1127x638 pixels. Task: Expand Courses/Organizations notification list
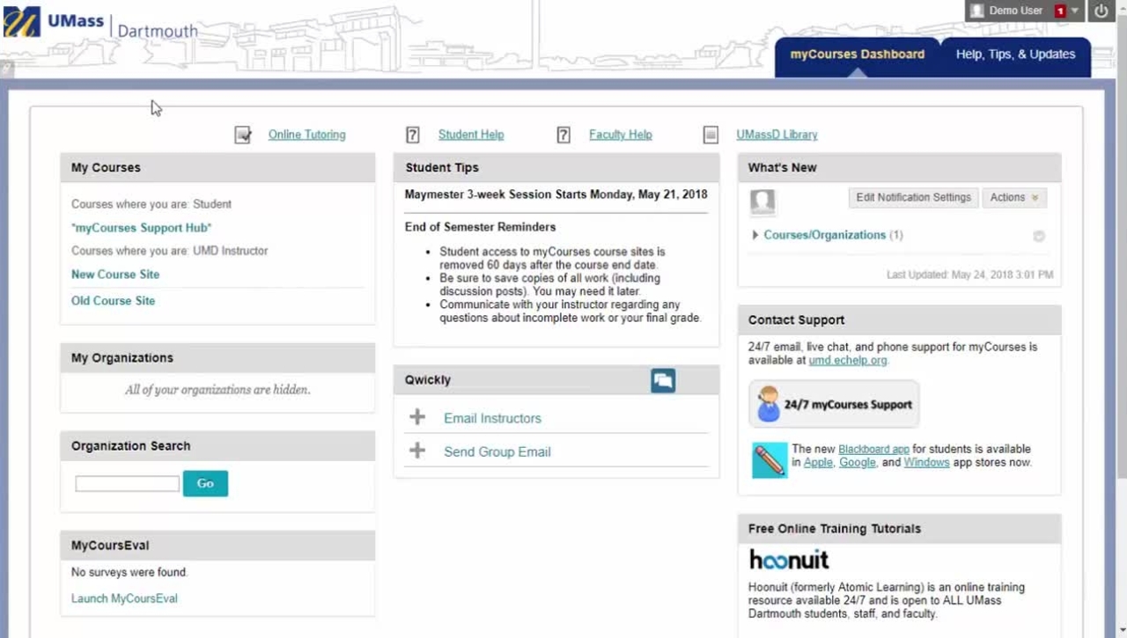755,235
